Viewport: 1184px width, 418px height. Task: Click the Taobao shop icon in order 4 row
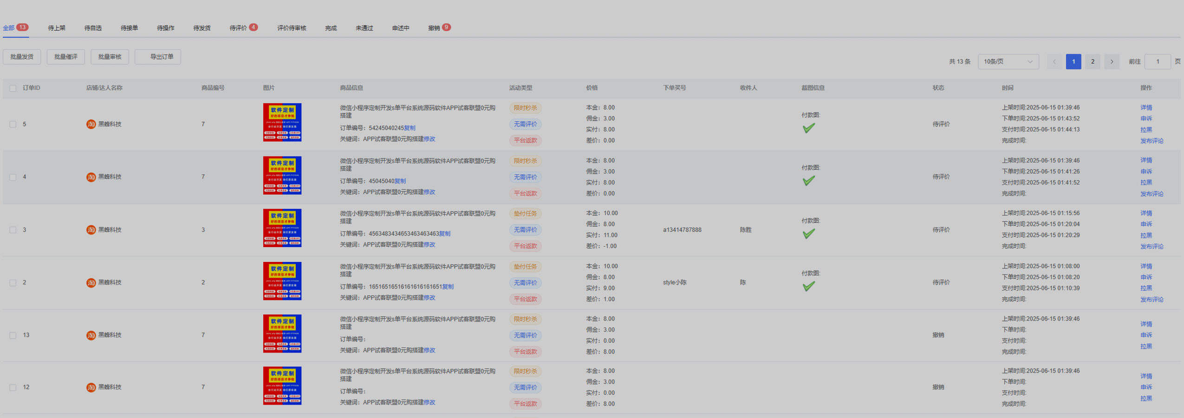pyautogui.click(x=91, y=177)
